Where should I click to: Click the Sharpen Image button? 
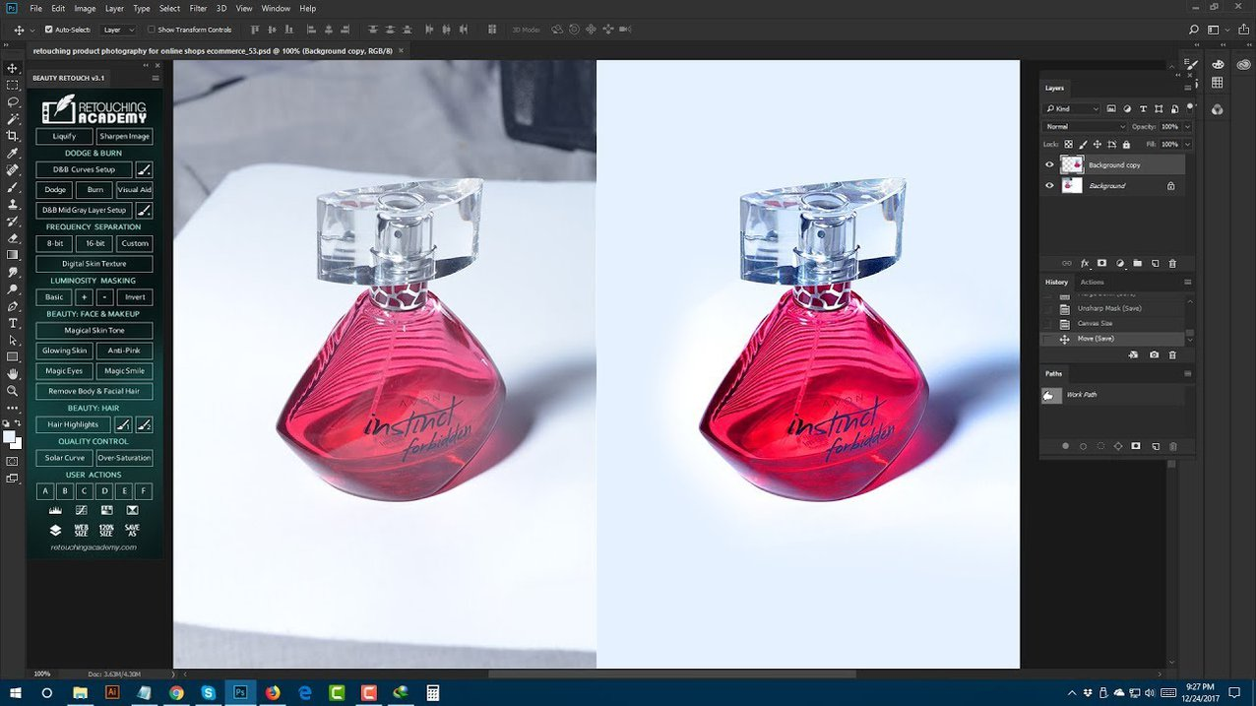click(x=124, y=136)
